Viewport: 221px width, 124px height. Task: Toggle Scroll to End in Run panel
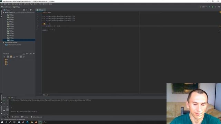[x=8, y=110]
